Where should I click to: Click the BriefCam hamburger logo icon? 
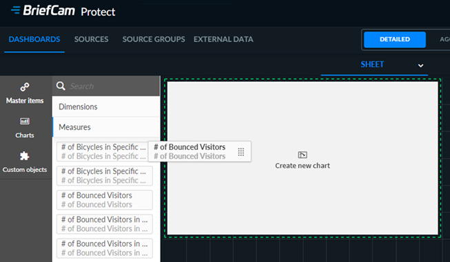point(15,10)
